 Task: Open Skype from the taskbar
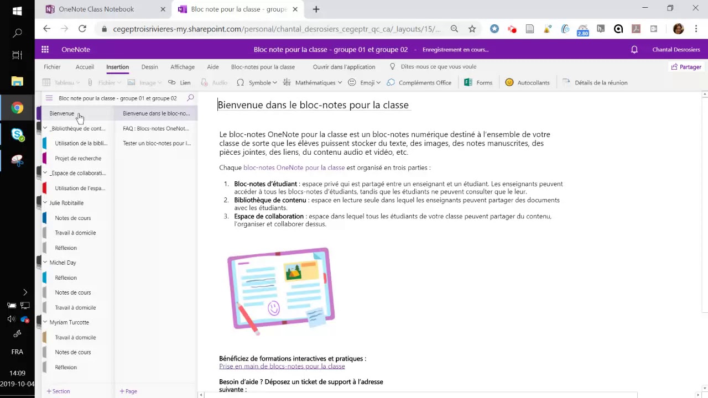(x=17, y=134)
